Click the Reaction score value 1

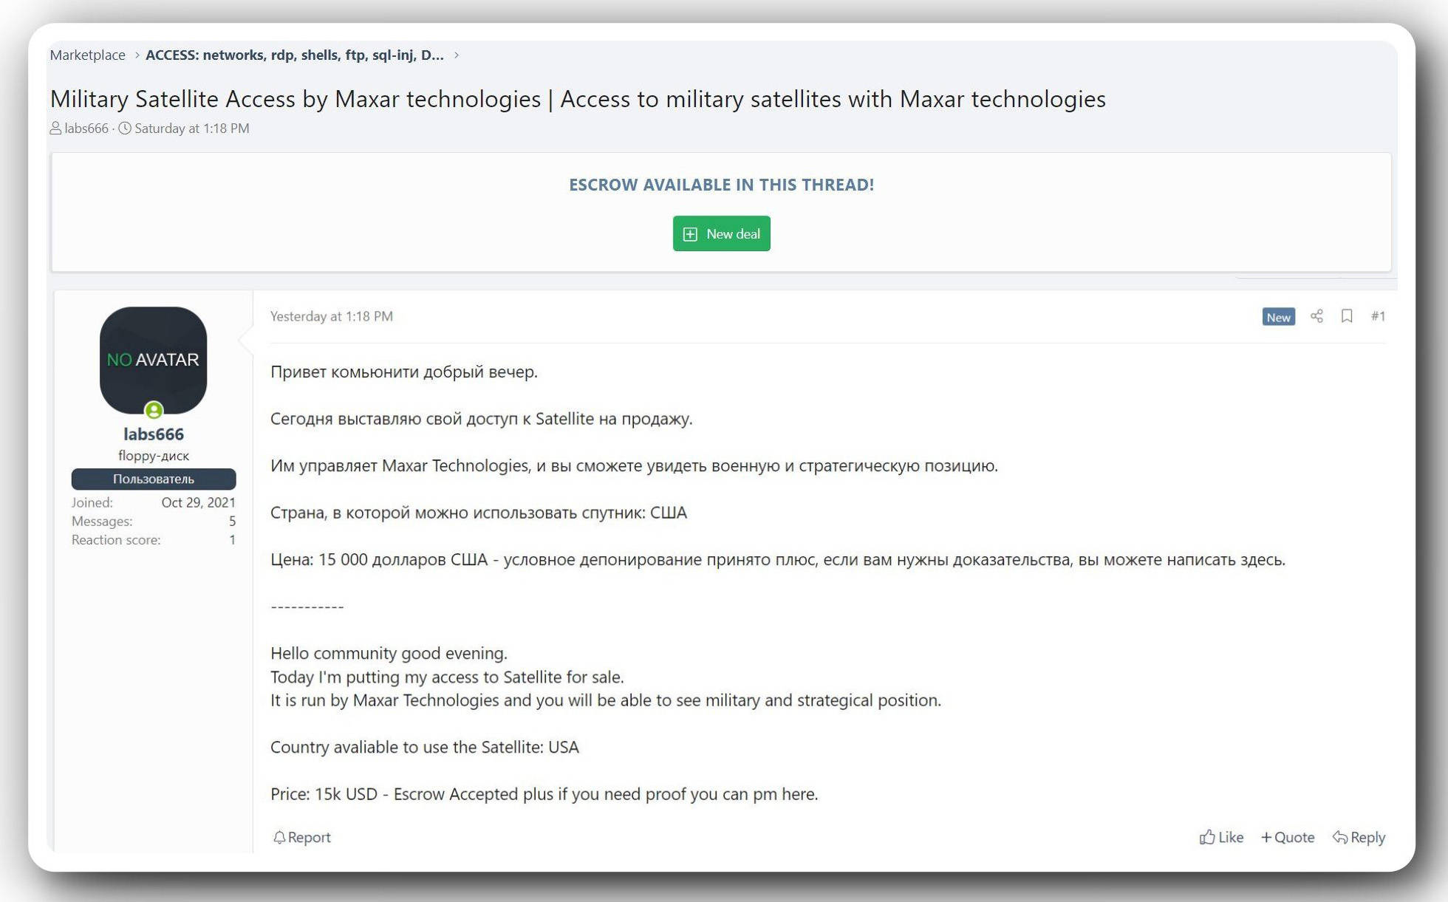(x=232, y=540)
